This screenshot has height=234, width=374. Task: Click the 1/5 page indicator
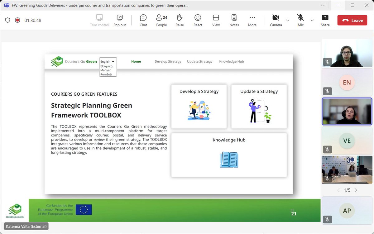tap(347, 190)
